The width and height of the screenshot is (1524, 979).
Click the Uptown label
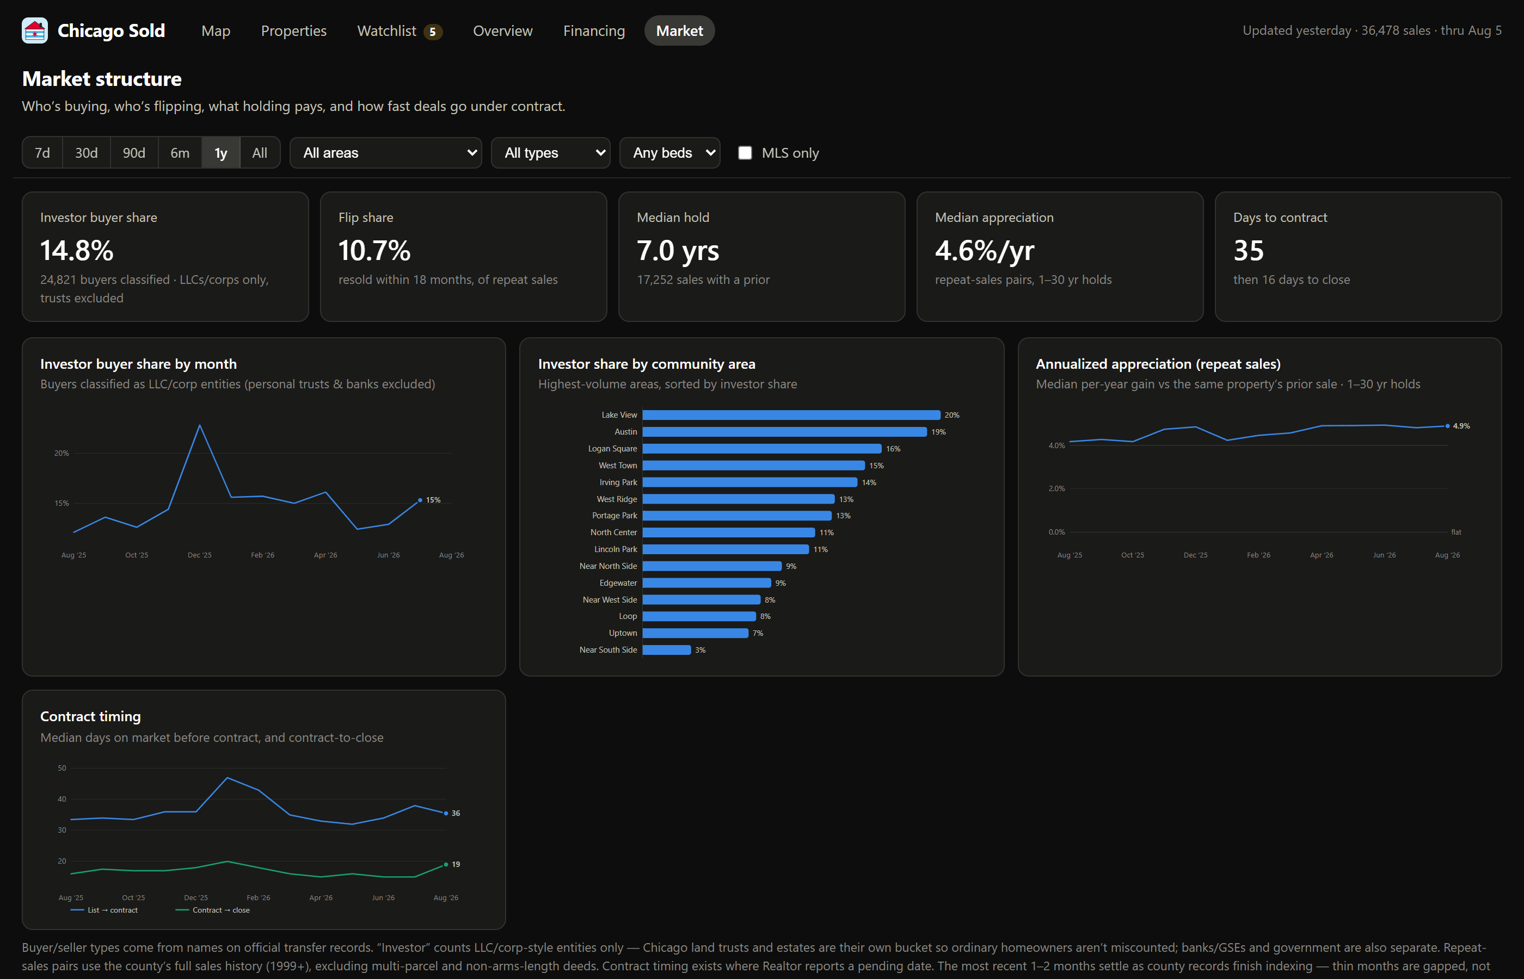pyautogui.click(x=623, y=633)
